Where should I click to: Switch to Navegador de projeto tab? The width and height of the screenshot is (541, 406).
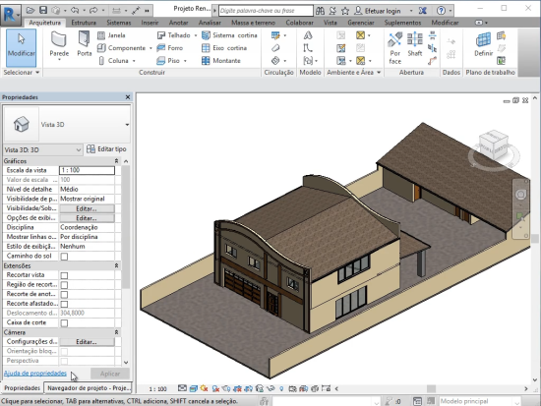coord(89,388)
